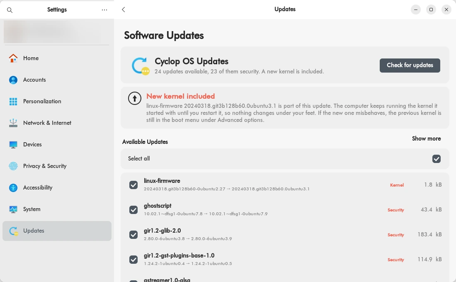The width and height of the screenshot is (456, 282).
Task: Click the up-arrow kernel notice icon
Action: [x=135, y=98]
